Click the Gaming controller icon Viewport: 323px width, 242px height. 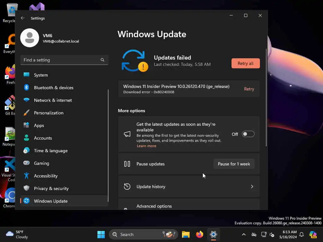pos(26,163)
